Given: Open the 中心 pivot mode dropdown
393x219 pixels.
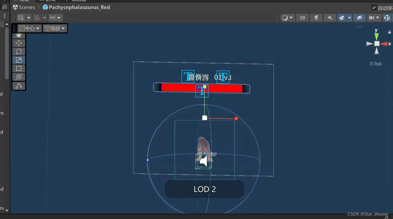Looking at the screenshot, I should [29, 28].
